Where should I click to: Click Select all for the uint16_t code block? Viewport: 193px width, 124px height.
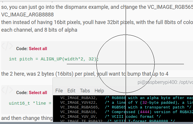click(38, 93)
